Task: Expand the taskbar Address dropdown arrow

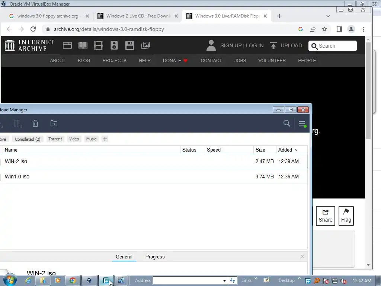Action: coord(224,281)
